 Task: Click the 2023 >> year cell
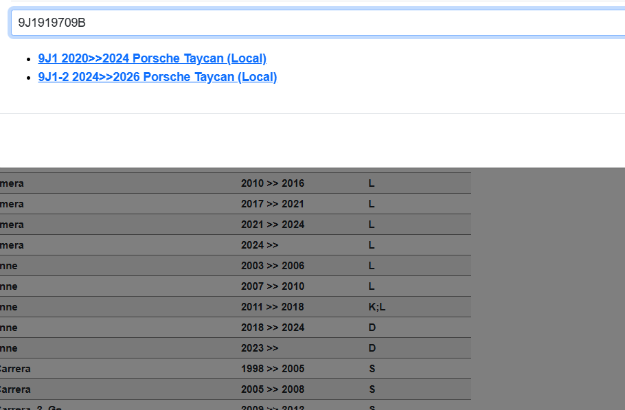click(260, 348)
